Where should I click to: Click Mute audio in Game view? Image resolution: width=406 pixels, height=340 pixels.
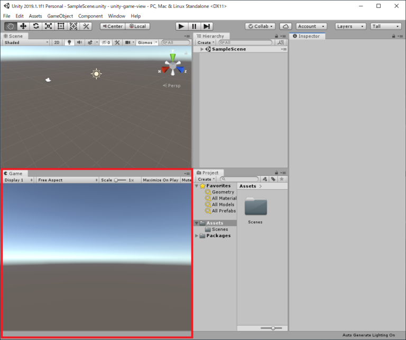(186, 180)
